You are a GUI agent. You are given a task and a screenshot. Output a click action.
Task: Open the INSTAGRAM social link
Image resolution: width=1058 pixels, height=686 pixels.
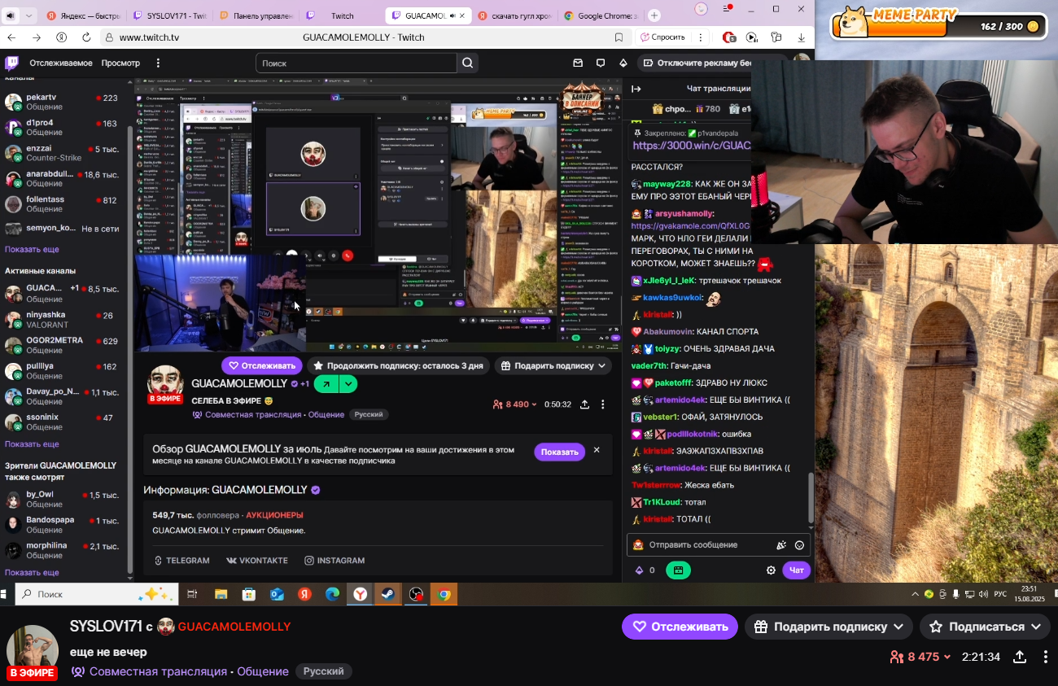(334, 561)
